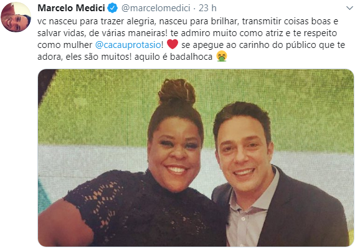Open the attached photo
360x251 pixels.
(x=196, y=158)
